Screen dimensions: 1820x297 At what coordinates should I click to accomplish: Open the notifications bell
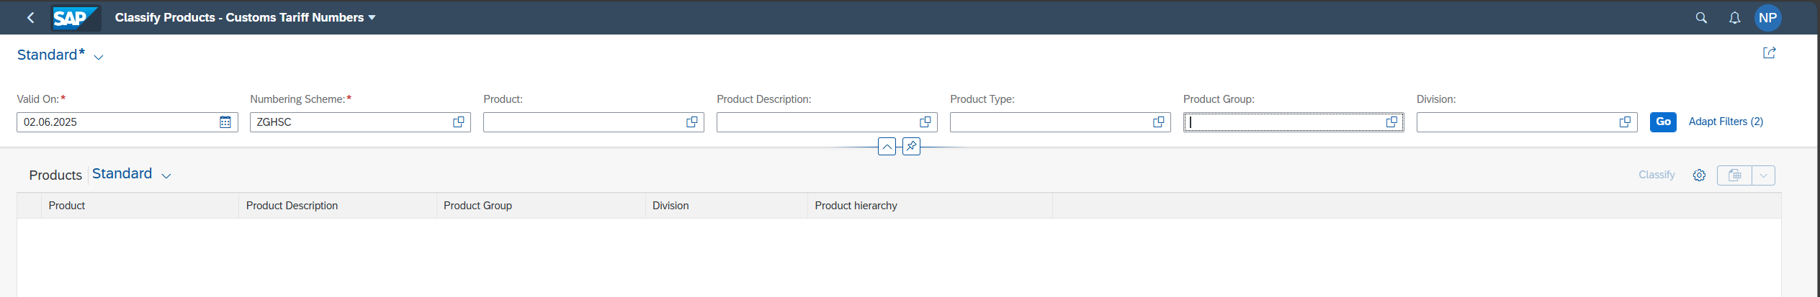tap(1734, 17)
